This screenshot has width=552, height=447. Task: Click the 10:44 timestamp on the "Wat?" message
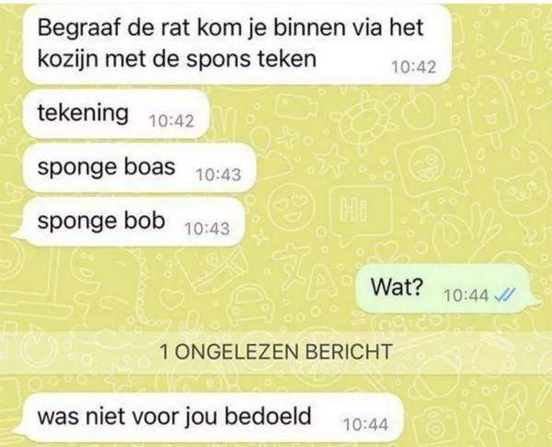(466, 295)
